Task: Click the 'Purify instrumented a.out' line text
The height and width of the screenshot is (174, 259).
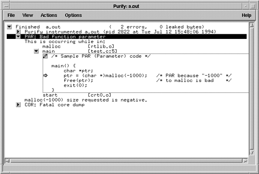Action: 120,32
